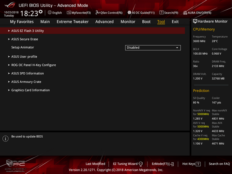The height and width of the screenshot is (174, 232).
Task: Expand ASUS EZ Flash 3 Utility
Action: coord(92,31)
